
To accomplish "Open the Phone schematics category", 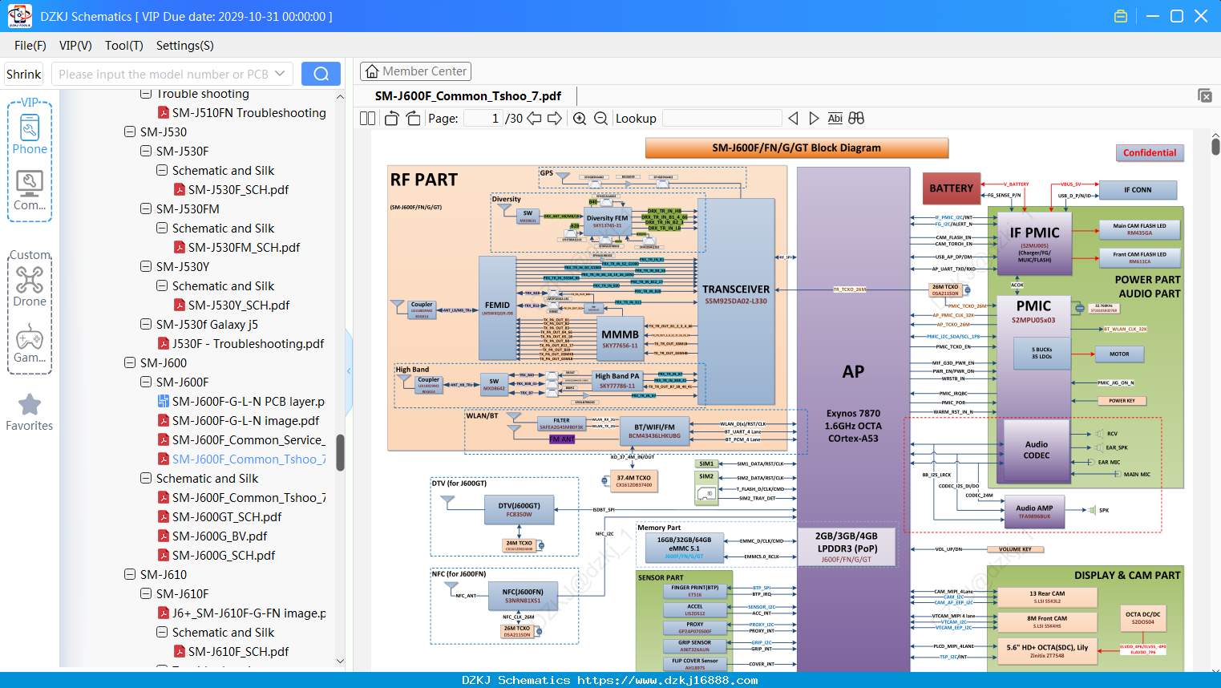I will (30, 134).
